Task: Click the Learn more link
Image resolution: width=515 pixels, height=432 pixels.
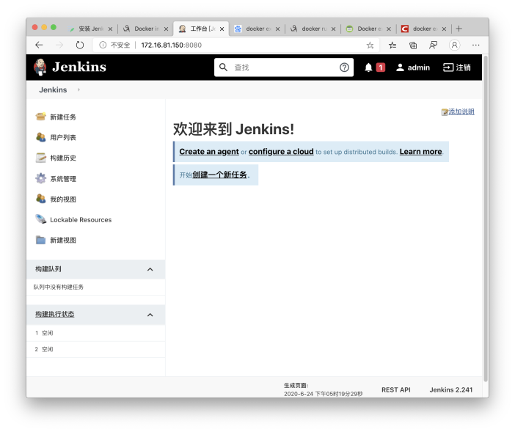Action: coord(421,152)
